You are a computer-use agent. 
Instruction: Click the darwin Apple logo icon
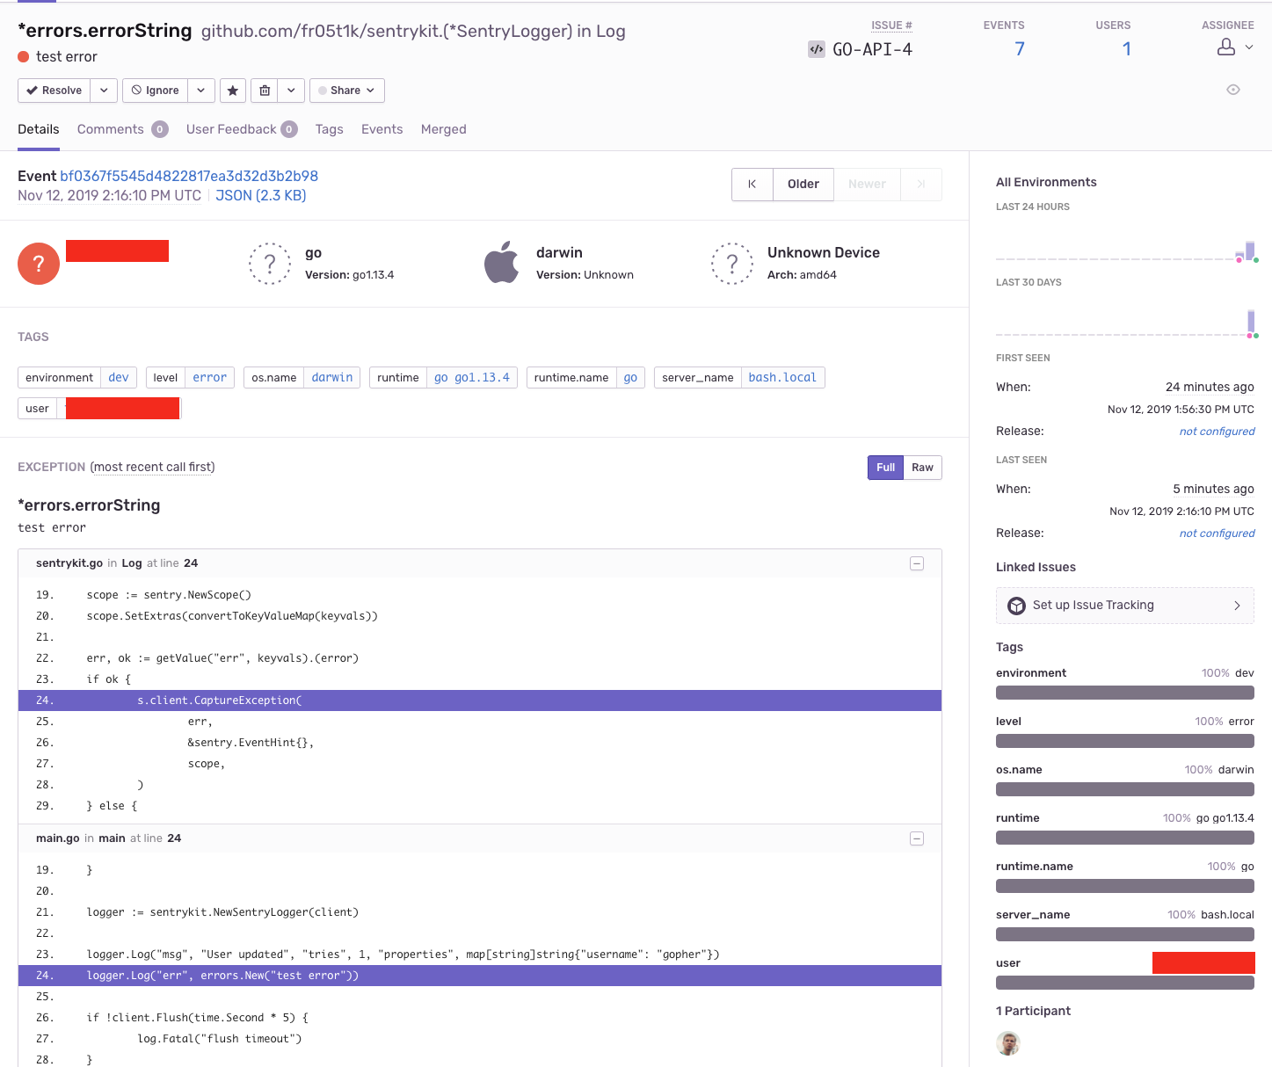(x=502, y=263)
